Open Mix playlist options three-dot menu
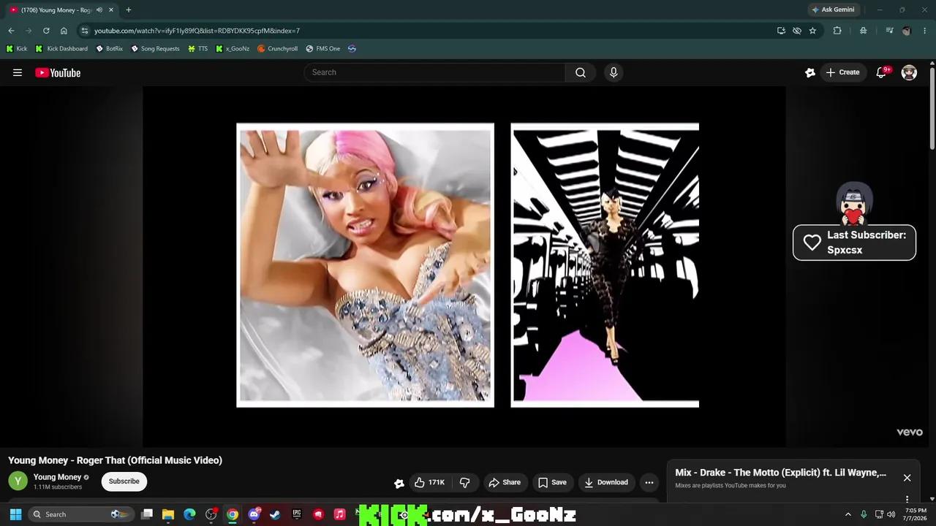The height and width of the screenshot is (526, 936). coord(907,500)
